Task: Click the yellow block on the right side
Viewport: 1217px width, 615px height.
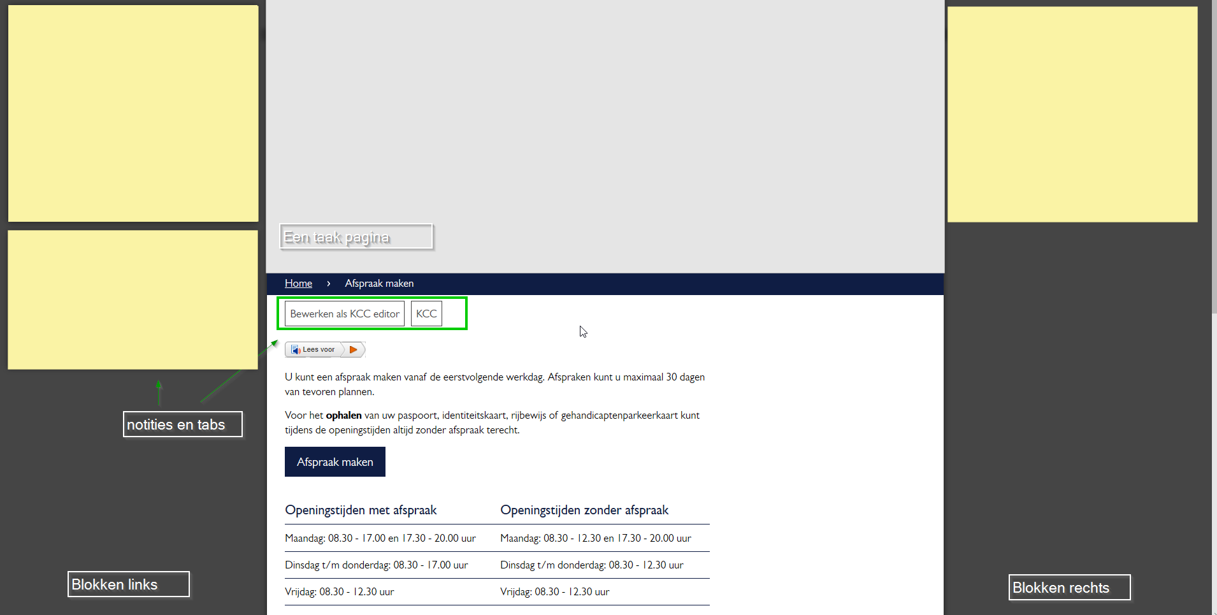Action: (1072, 115)
